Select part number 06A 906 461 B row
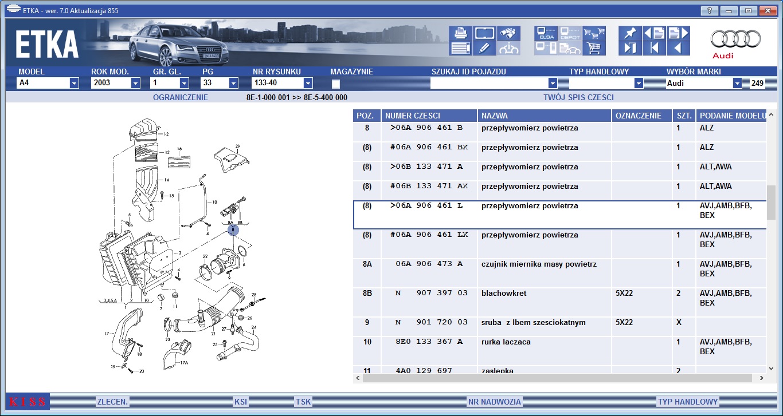 pyautogui.click(x=560, y=132)
